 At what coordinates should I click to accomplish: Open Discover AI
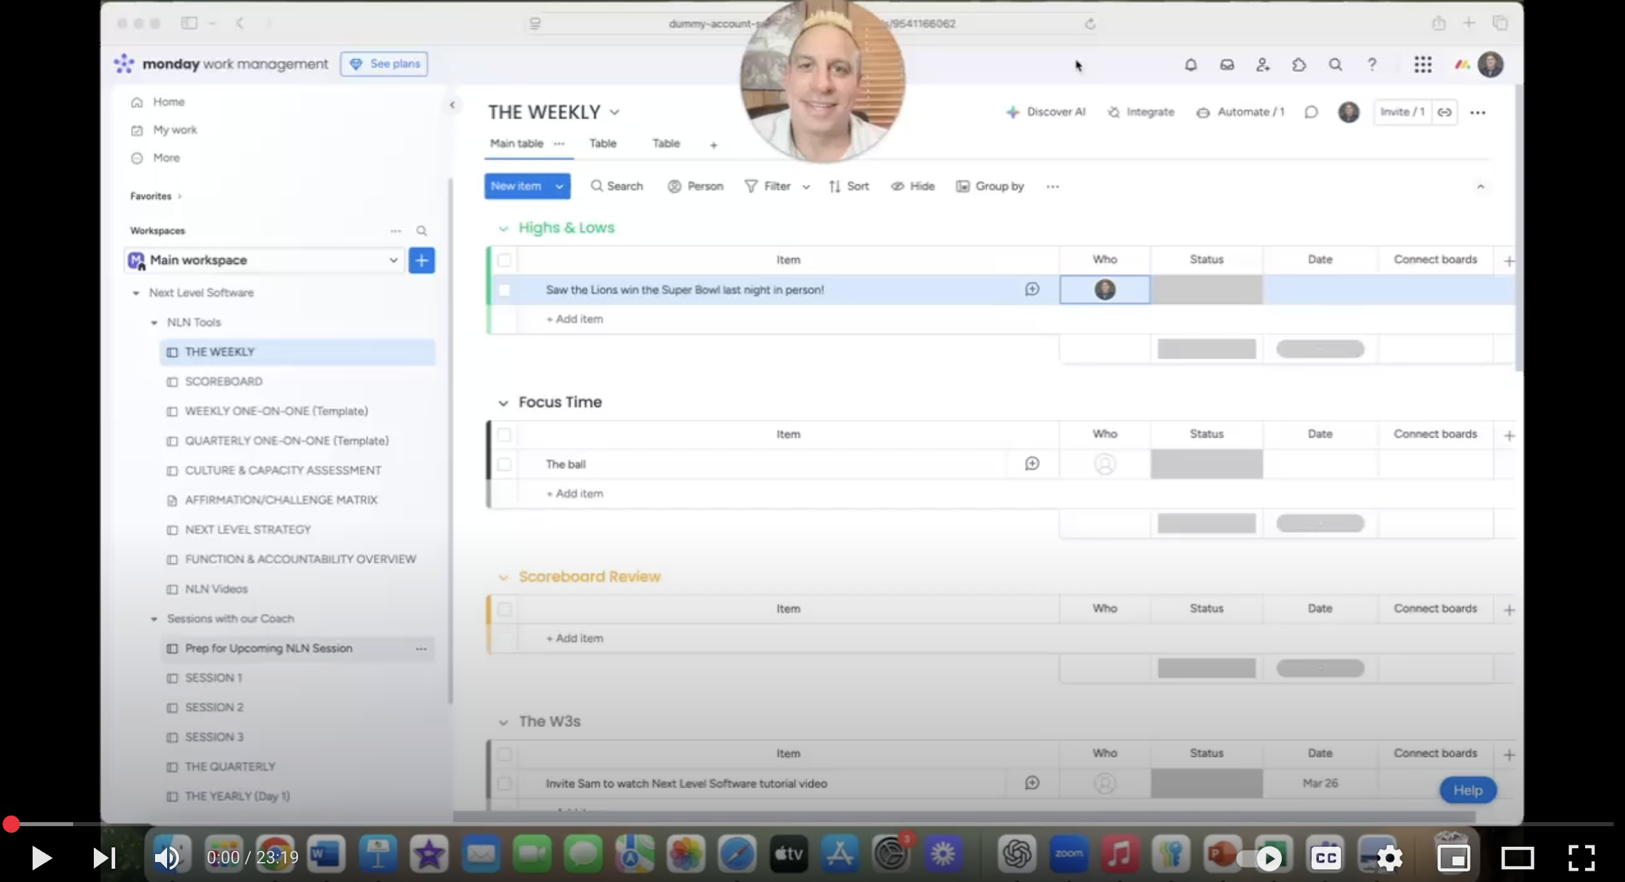(1045, 112)
